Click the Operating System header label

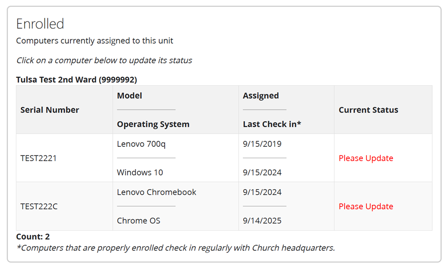[x=153, y=124]
